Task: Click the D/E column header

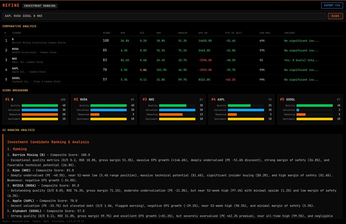Action: tap(142, 33)
